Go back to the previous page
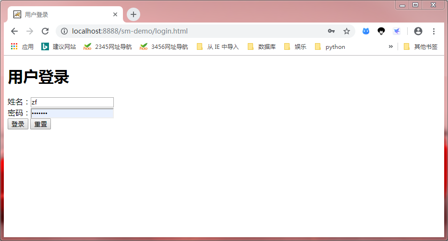Image resolution: width=448 pixels, height=241 pixels. tap(14, 31)
